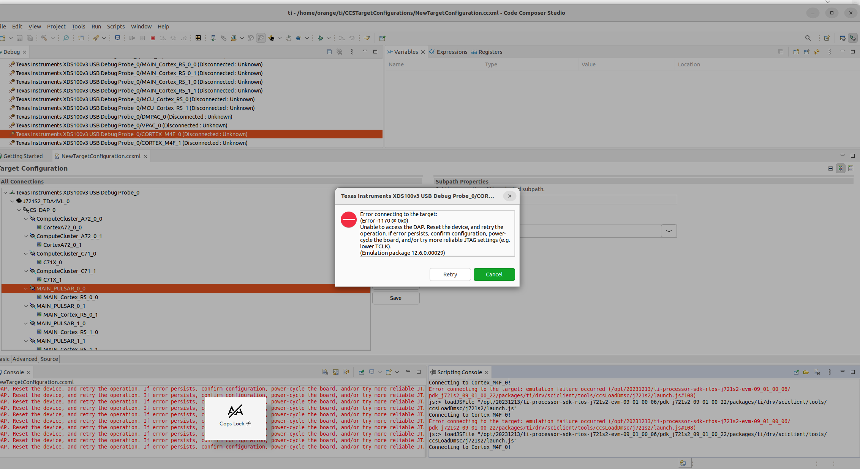Collapse ComputeCluster_A72_0_0 in the connections tree
The width and height of the screenshot is (860, 469).
coord(26,219)
